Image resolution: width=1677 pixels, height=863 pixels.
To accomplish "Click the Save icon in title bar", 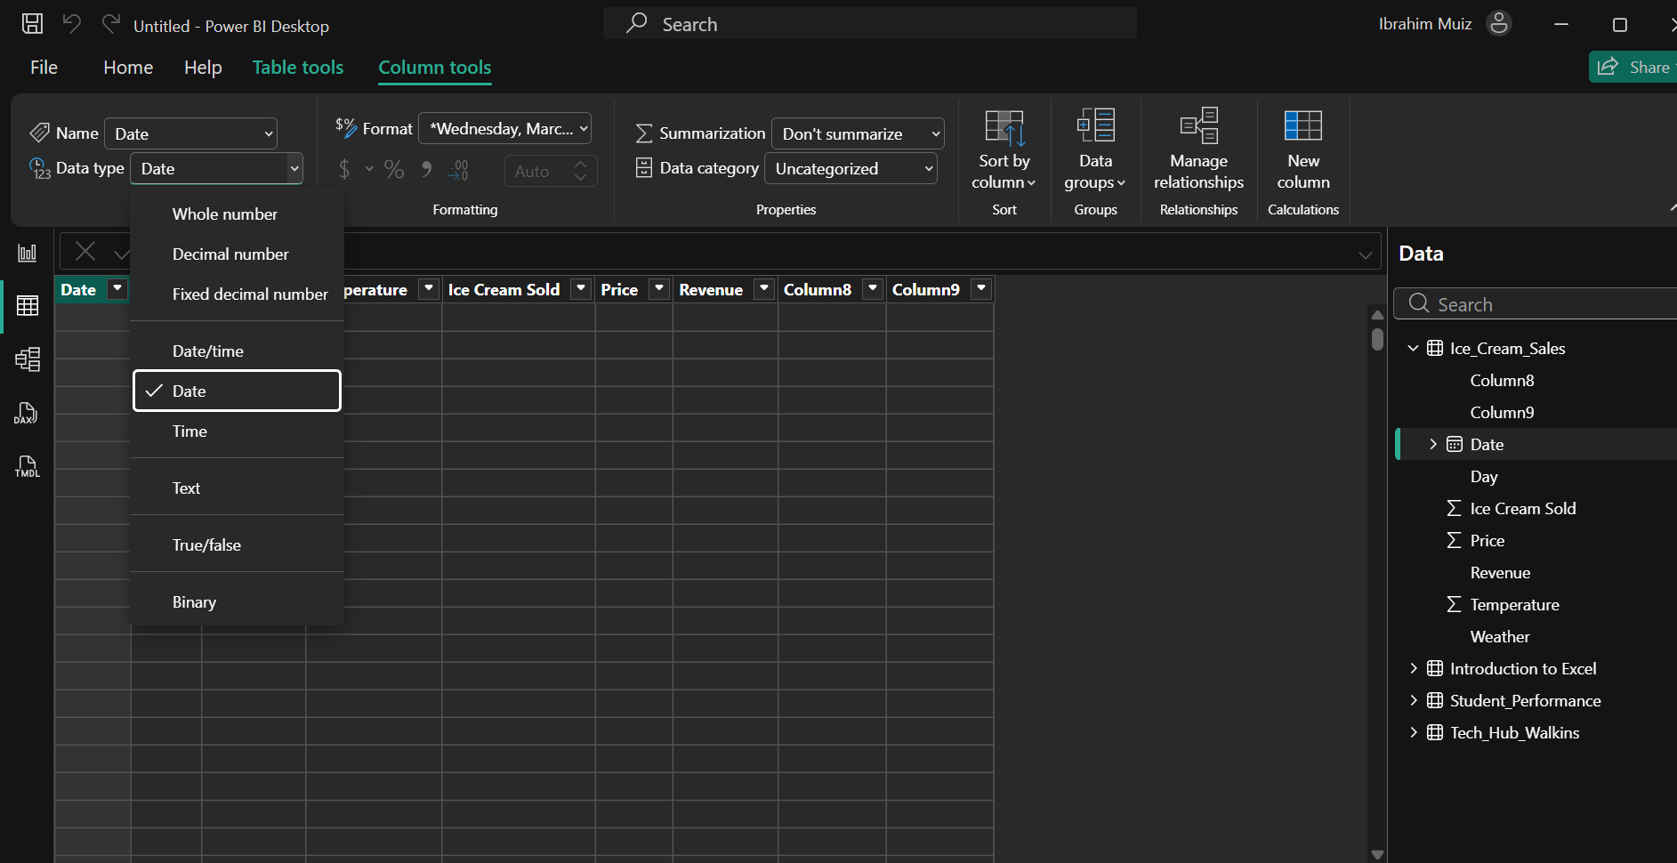I will pyautogui.click(x=32, y=24).
